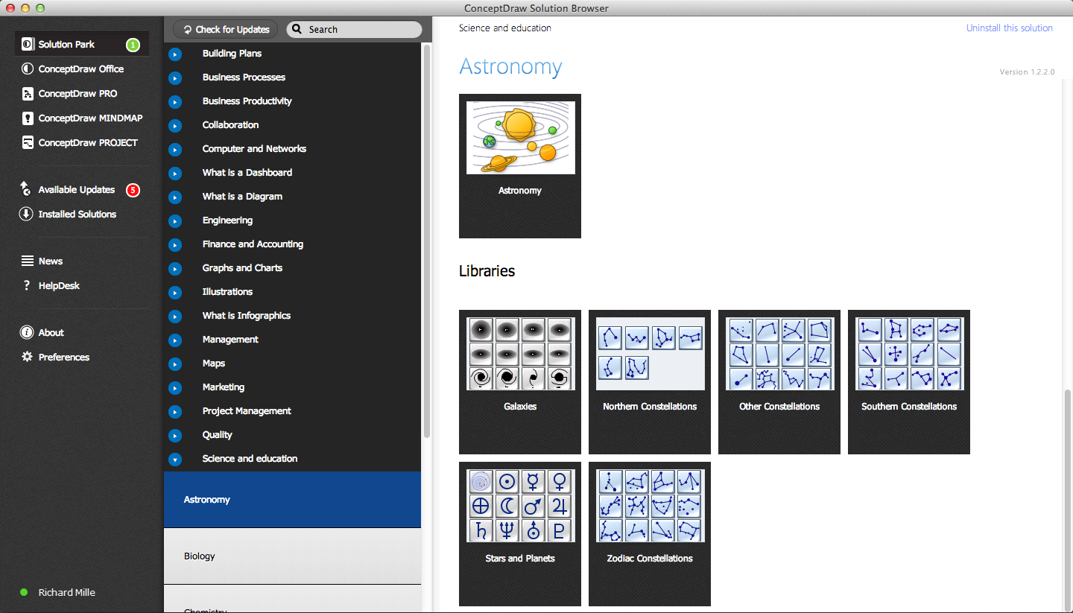
Task: Select the Quality category
Action: [218, 435]
